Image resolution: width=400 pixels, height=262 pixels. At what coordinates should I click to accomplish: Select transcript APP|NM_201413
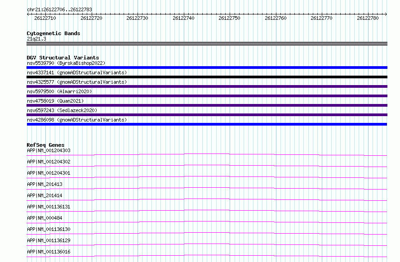pyautogui.click(x=44, y=184)
